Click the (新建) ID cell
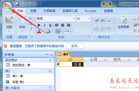The width and height of the screenshot is (139, 91). tap(72, 64)
